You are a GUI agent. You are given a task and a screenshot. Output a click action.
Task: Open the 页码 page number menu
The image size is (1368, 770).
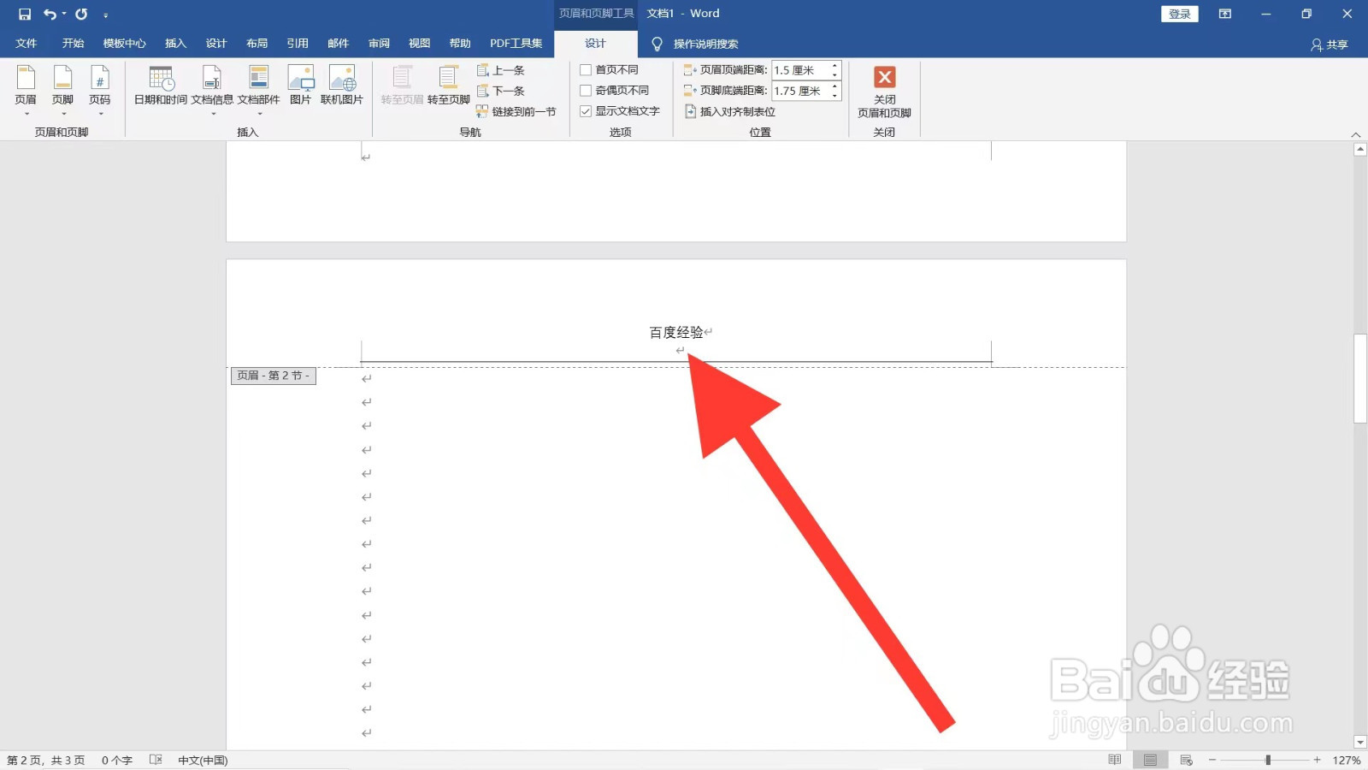point(100,90)
